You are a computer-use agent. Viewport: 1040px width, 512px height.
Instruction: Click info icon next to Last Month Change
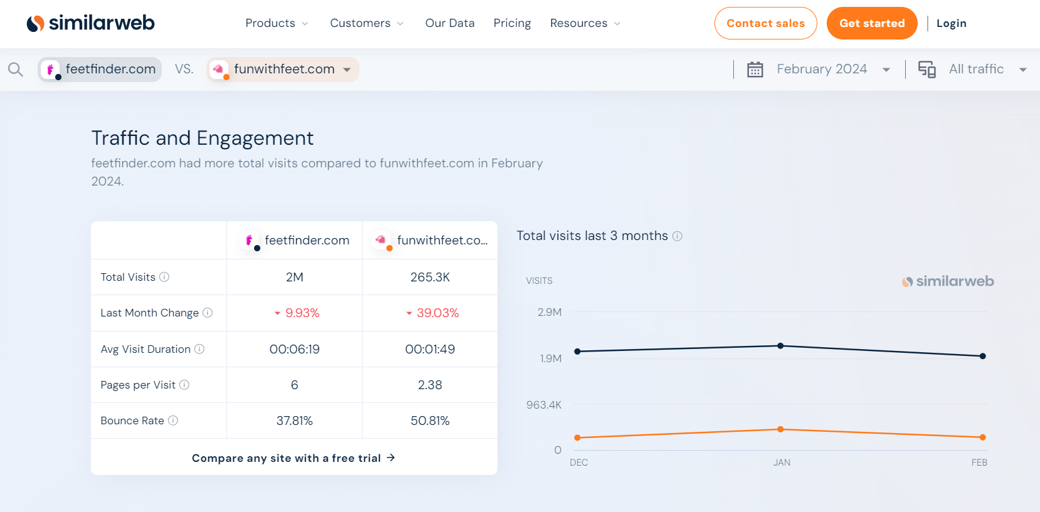[x=208, y=313]
